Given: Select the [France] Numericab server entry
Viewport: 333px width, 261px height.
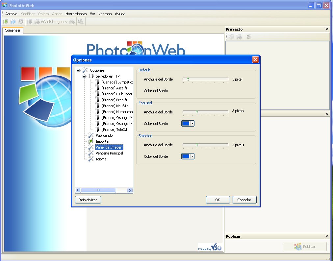Looking at the screenshot, I should coord(117,112).
